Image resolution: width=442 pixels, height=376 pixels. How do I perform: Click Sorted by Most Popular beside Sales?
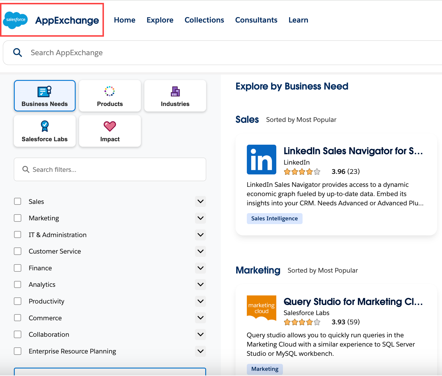pyautogui.click(x=301, y=120)
